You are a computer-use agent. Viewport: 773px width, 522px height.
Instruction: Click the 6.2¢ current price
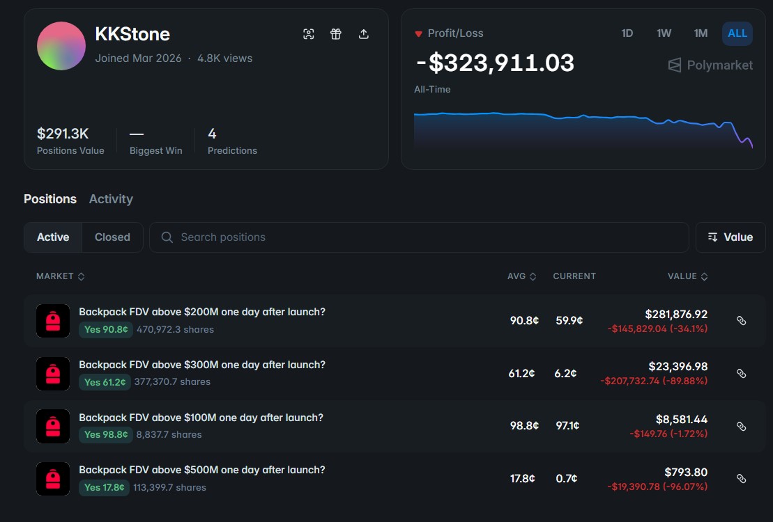tap(565, 374)
